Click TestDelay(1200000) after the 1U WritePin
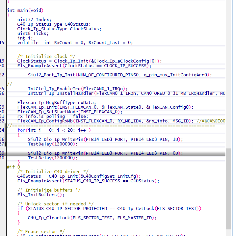233x236 pixels. tap(53, 144)
